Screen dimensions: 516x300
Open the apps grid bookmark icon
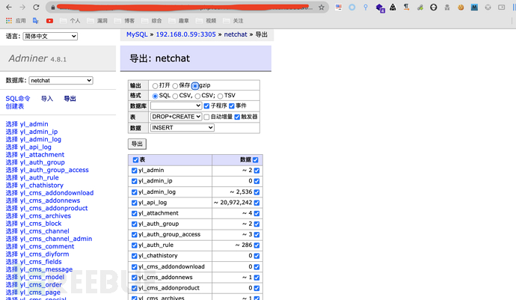click(8, 21)
